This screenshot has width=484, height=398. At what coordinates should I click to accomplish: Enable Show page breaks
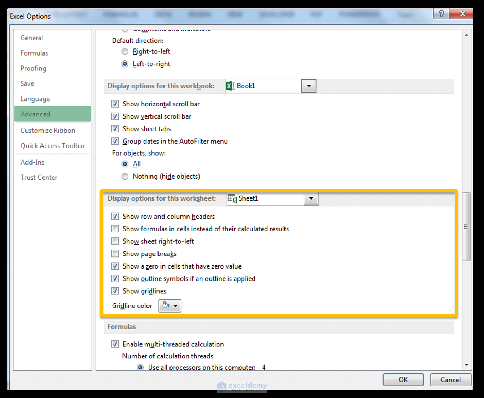click(x=115, y=253)
